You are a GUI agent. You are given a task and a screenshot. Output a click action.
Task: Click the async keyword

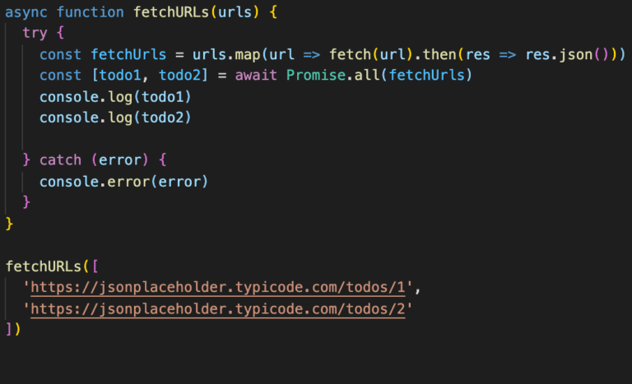click(27, 13)
